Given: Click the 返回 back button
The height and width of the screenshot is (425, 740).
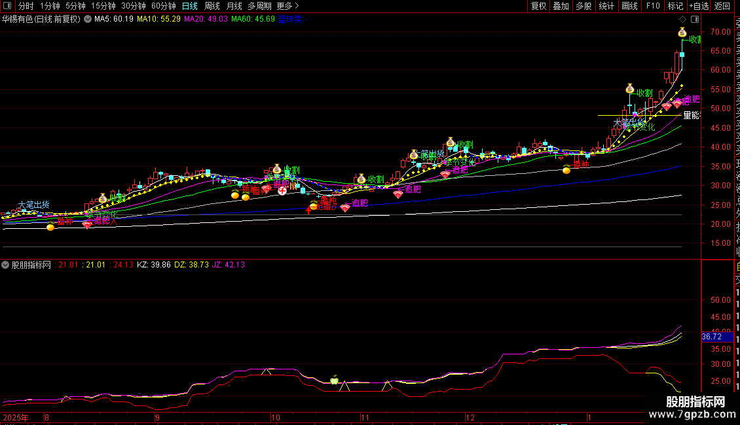Looking at the screenshot, I should click(722, 7).
